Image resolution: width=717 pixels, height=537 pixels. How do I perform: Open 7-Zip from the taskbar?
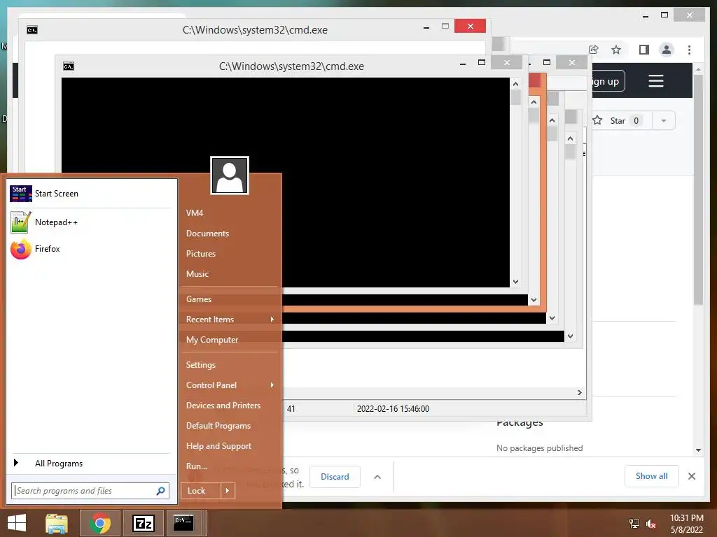(x=143, y=523)
